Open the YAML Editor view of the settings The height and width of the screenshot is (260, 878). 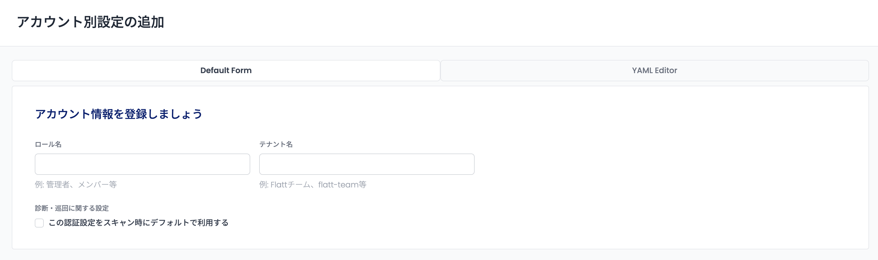tap(654, 70)
